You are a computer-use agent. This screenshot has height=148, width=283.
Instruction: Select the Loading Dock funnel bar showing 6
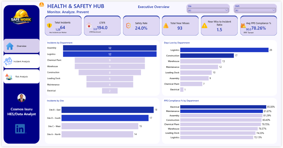point(110,79)
